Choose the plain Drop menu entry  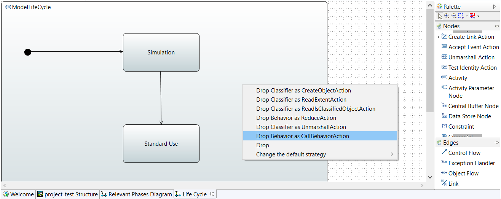320,145
